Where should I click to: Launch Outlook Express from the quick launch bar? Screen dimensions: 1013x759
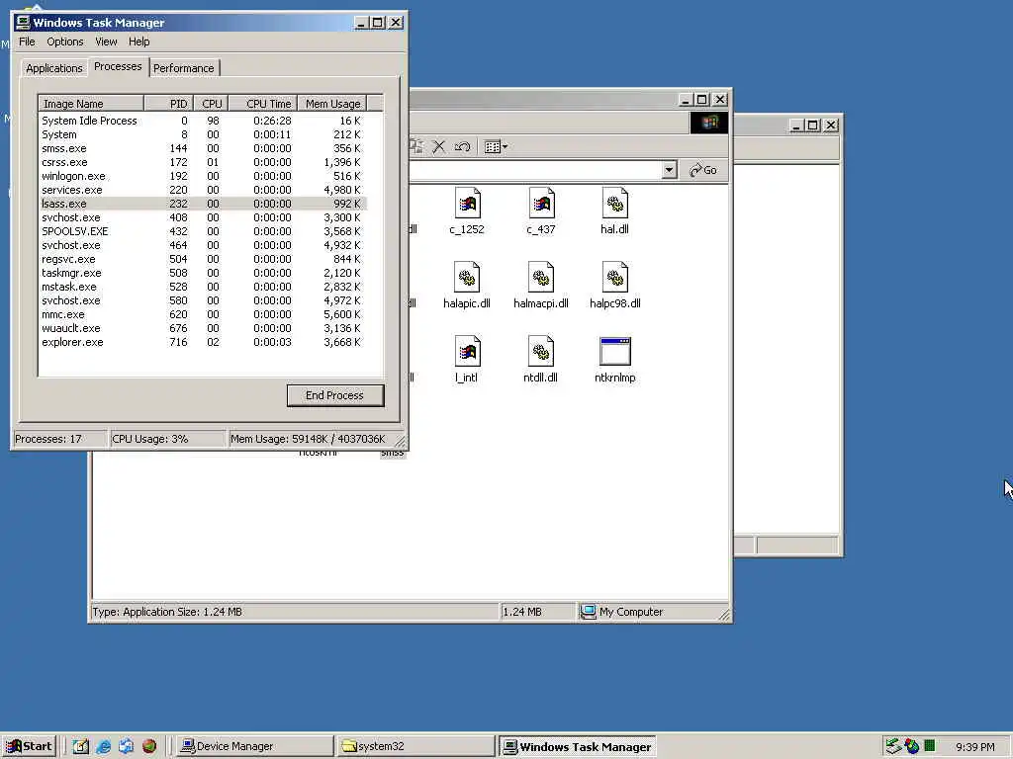click(x=126, y=746)
